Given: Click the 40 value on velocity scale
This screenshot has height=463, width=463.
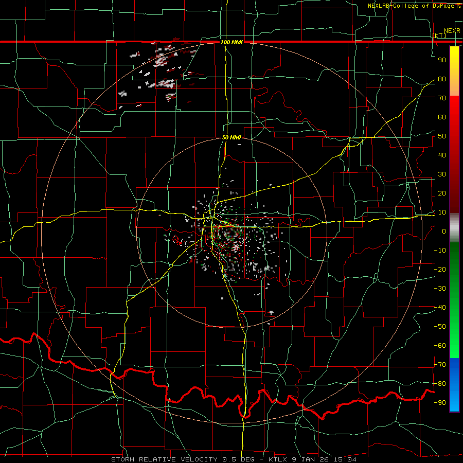Looking at the screenshot, I should click(442, 155).
